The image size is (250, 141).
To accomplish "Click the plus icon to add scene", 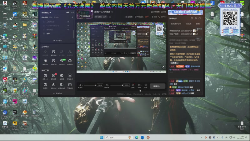I will (72, 17).
